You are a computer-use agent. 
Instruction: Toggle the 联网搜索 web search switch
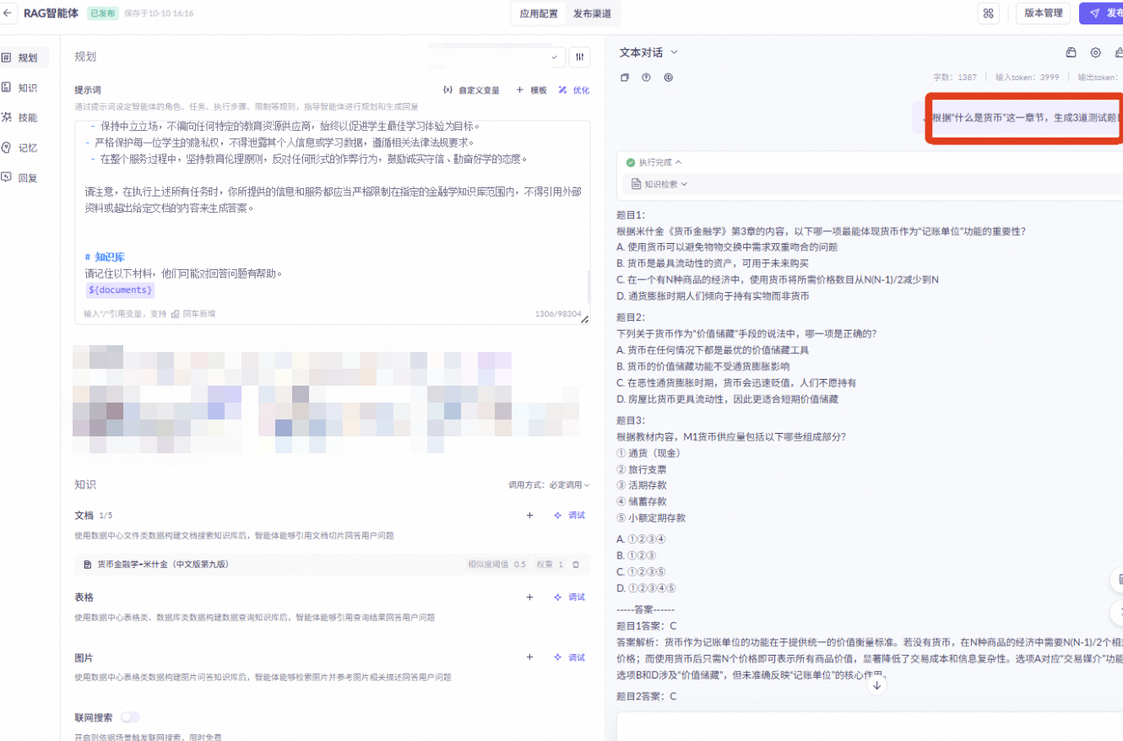130,717
